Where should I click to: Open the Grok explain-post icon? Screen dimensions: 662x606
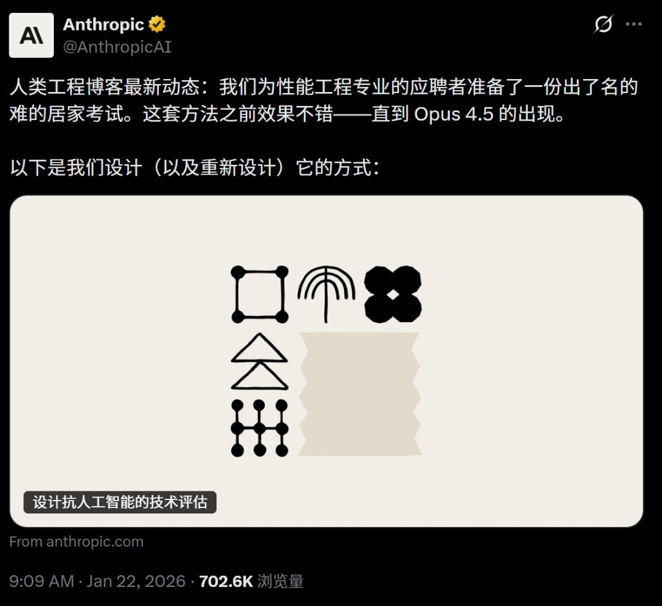pos(603,24)
